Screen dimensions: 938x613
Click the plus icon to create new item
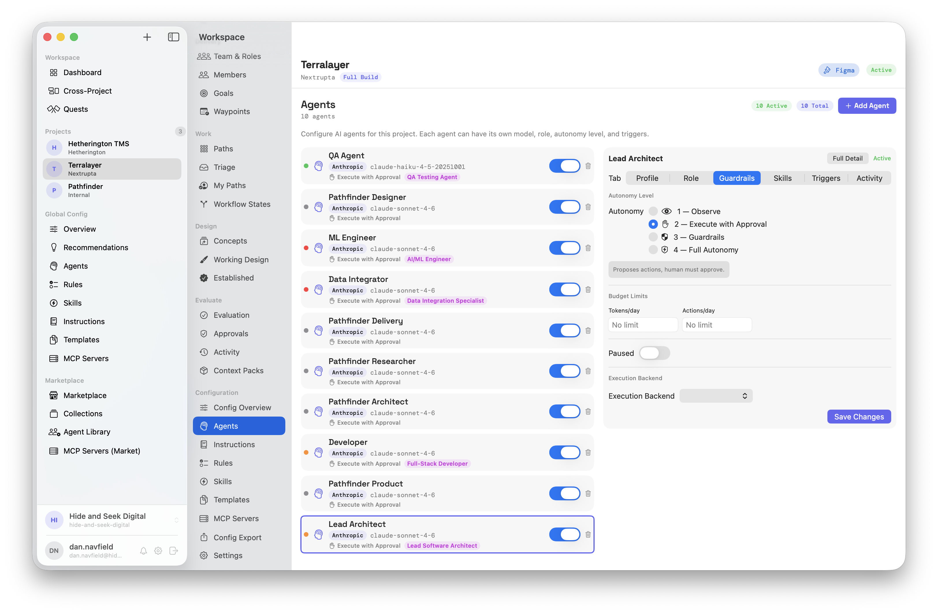pos(147,37)
